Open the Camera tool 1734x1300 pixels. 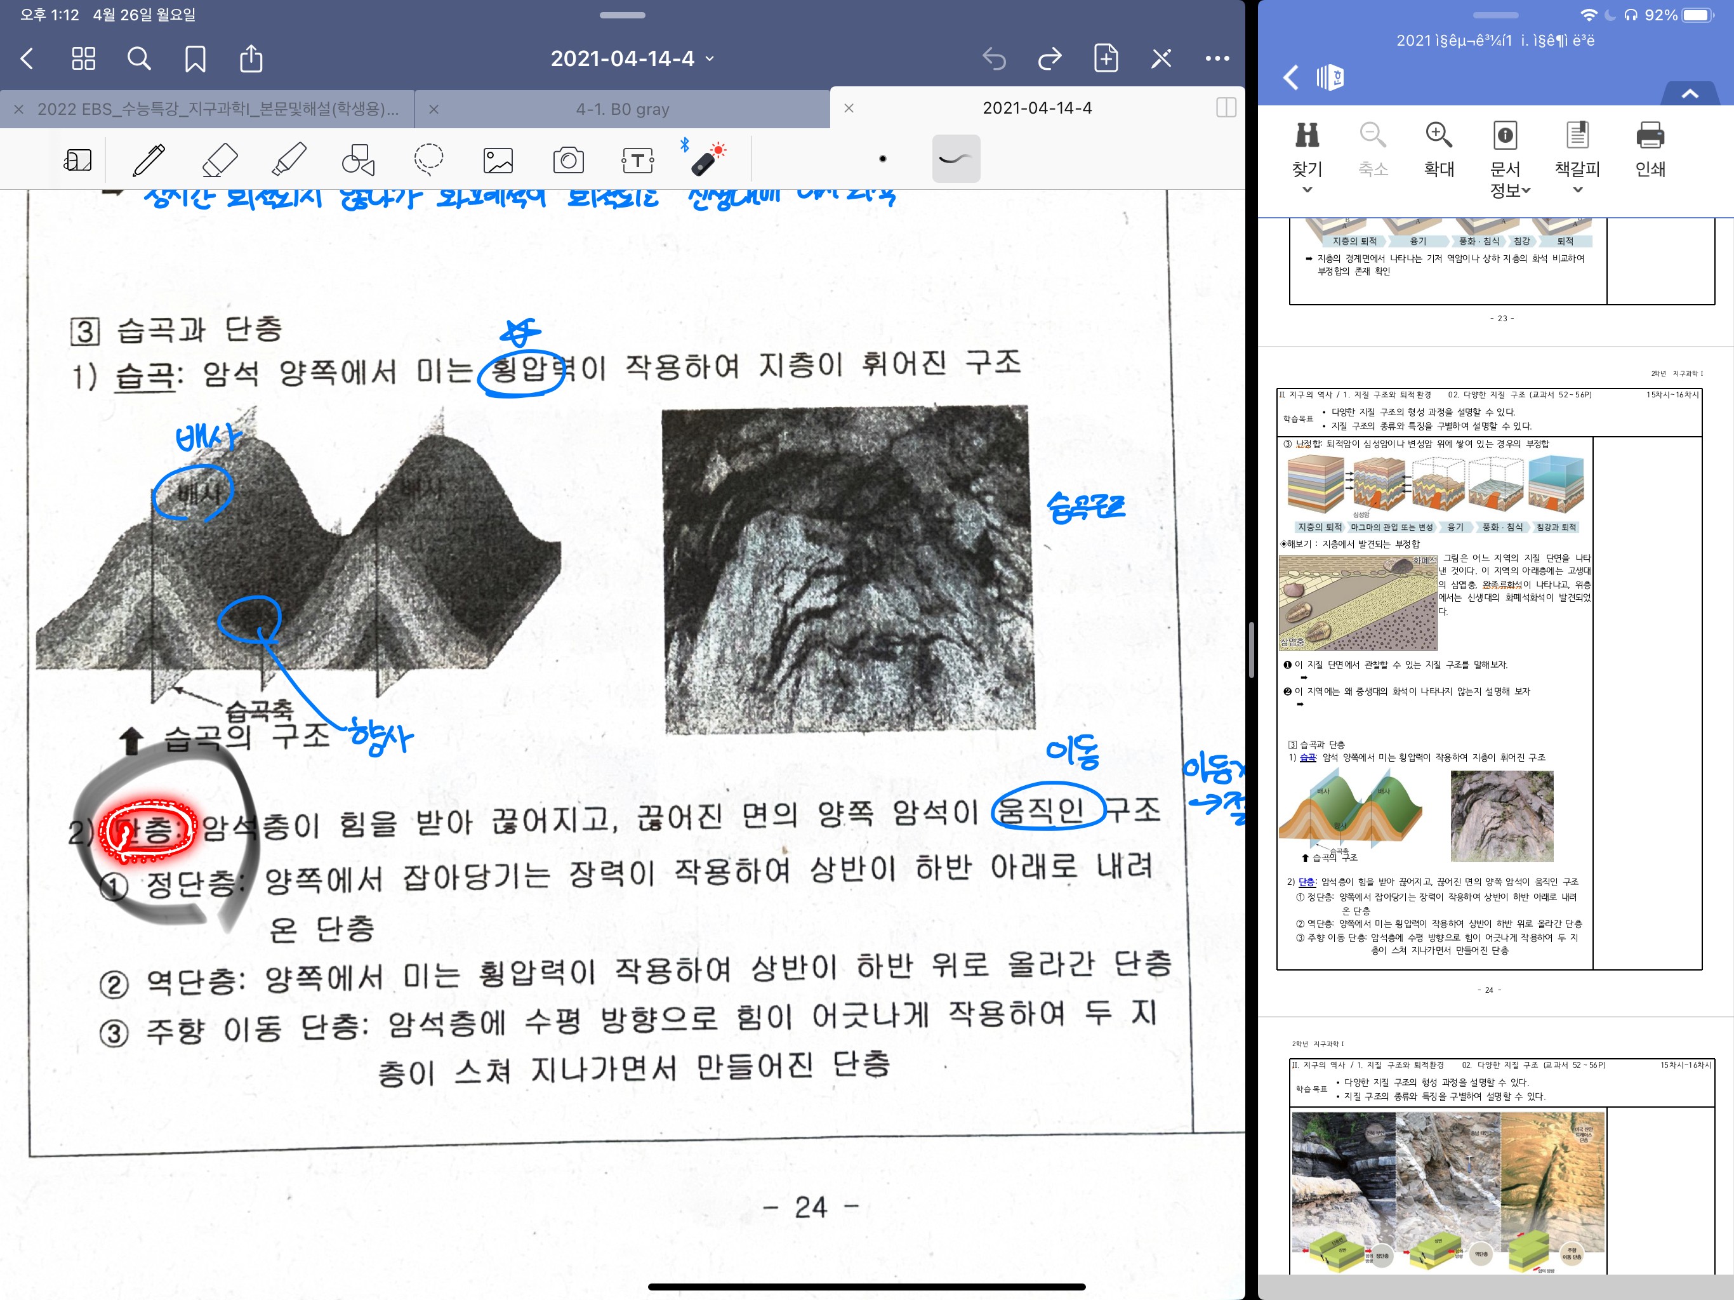click(567, 160)
